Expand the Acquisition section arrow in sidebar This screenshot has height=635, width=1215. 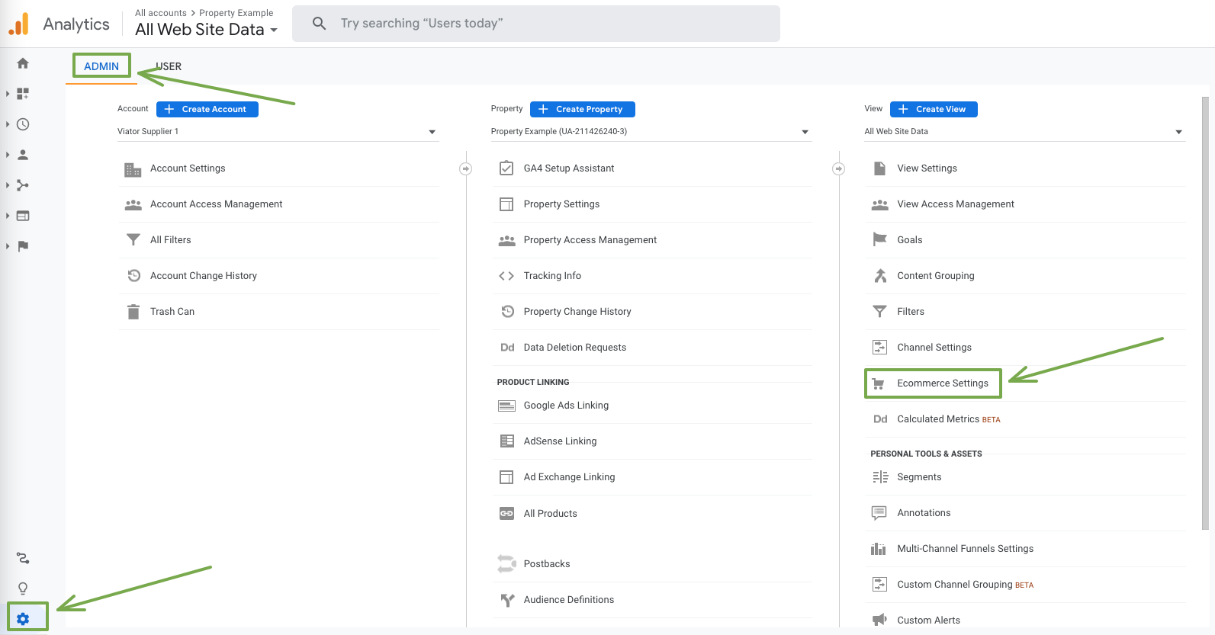pos(8,185)
